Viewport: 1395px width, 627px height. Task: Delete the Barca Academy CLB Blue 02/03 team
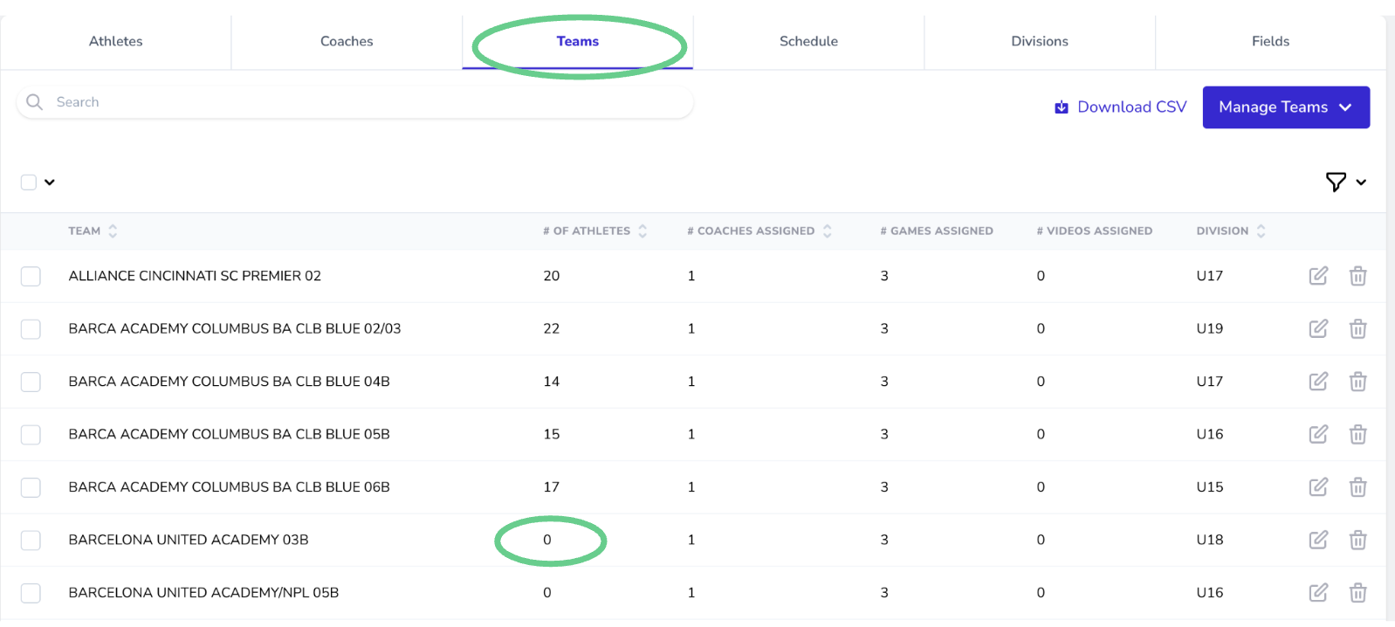pyautogui.click(x=1357, y=329)
